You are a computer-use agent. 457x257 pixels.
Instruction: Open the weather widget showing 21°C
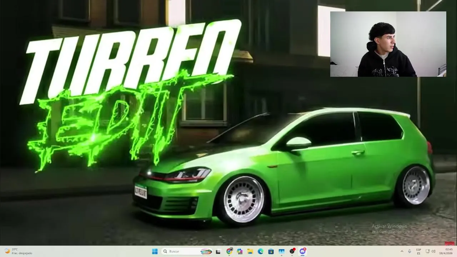click(18, 251)
